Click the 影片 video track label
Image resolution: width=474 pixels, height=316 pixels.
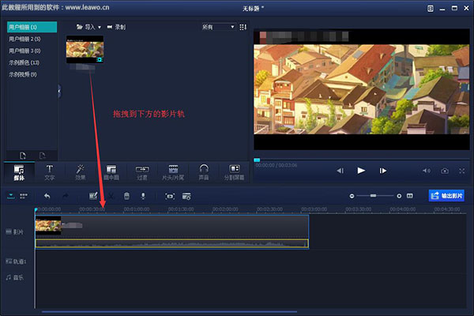click(14, 232)
